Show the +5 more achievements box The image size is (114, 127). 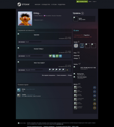[x=67, y=70]
